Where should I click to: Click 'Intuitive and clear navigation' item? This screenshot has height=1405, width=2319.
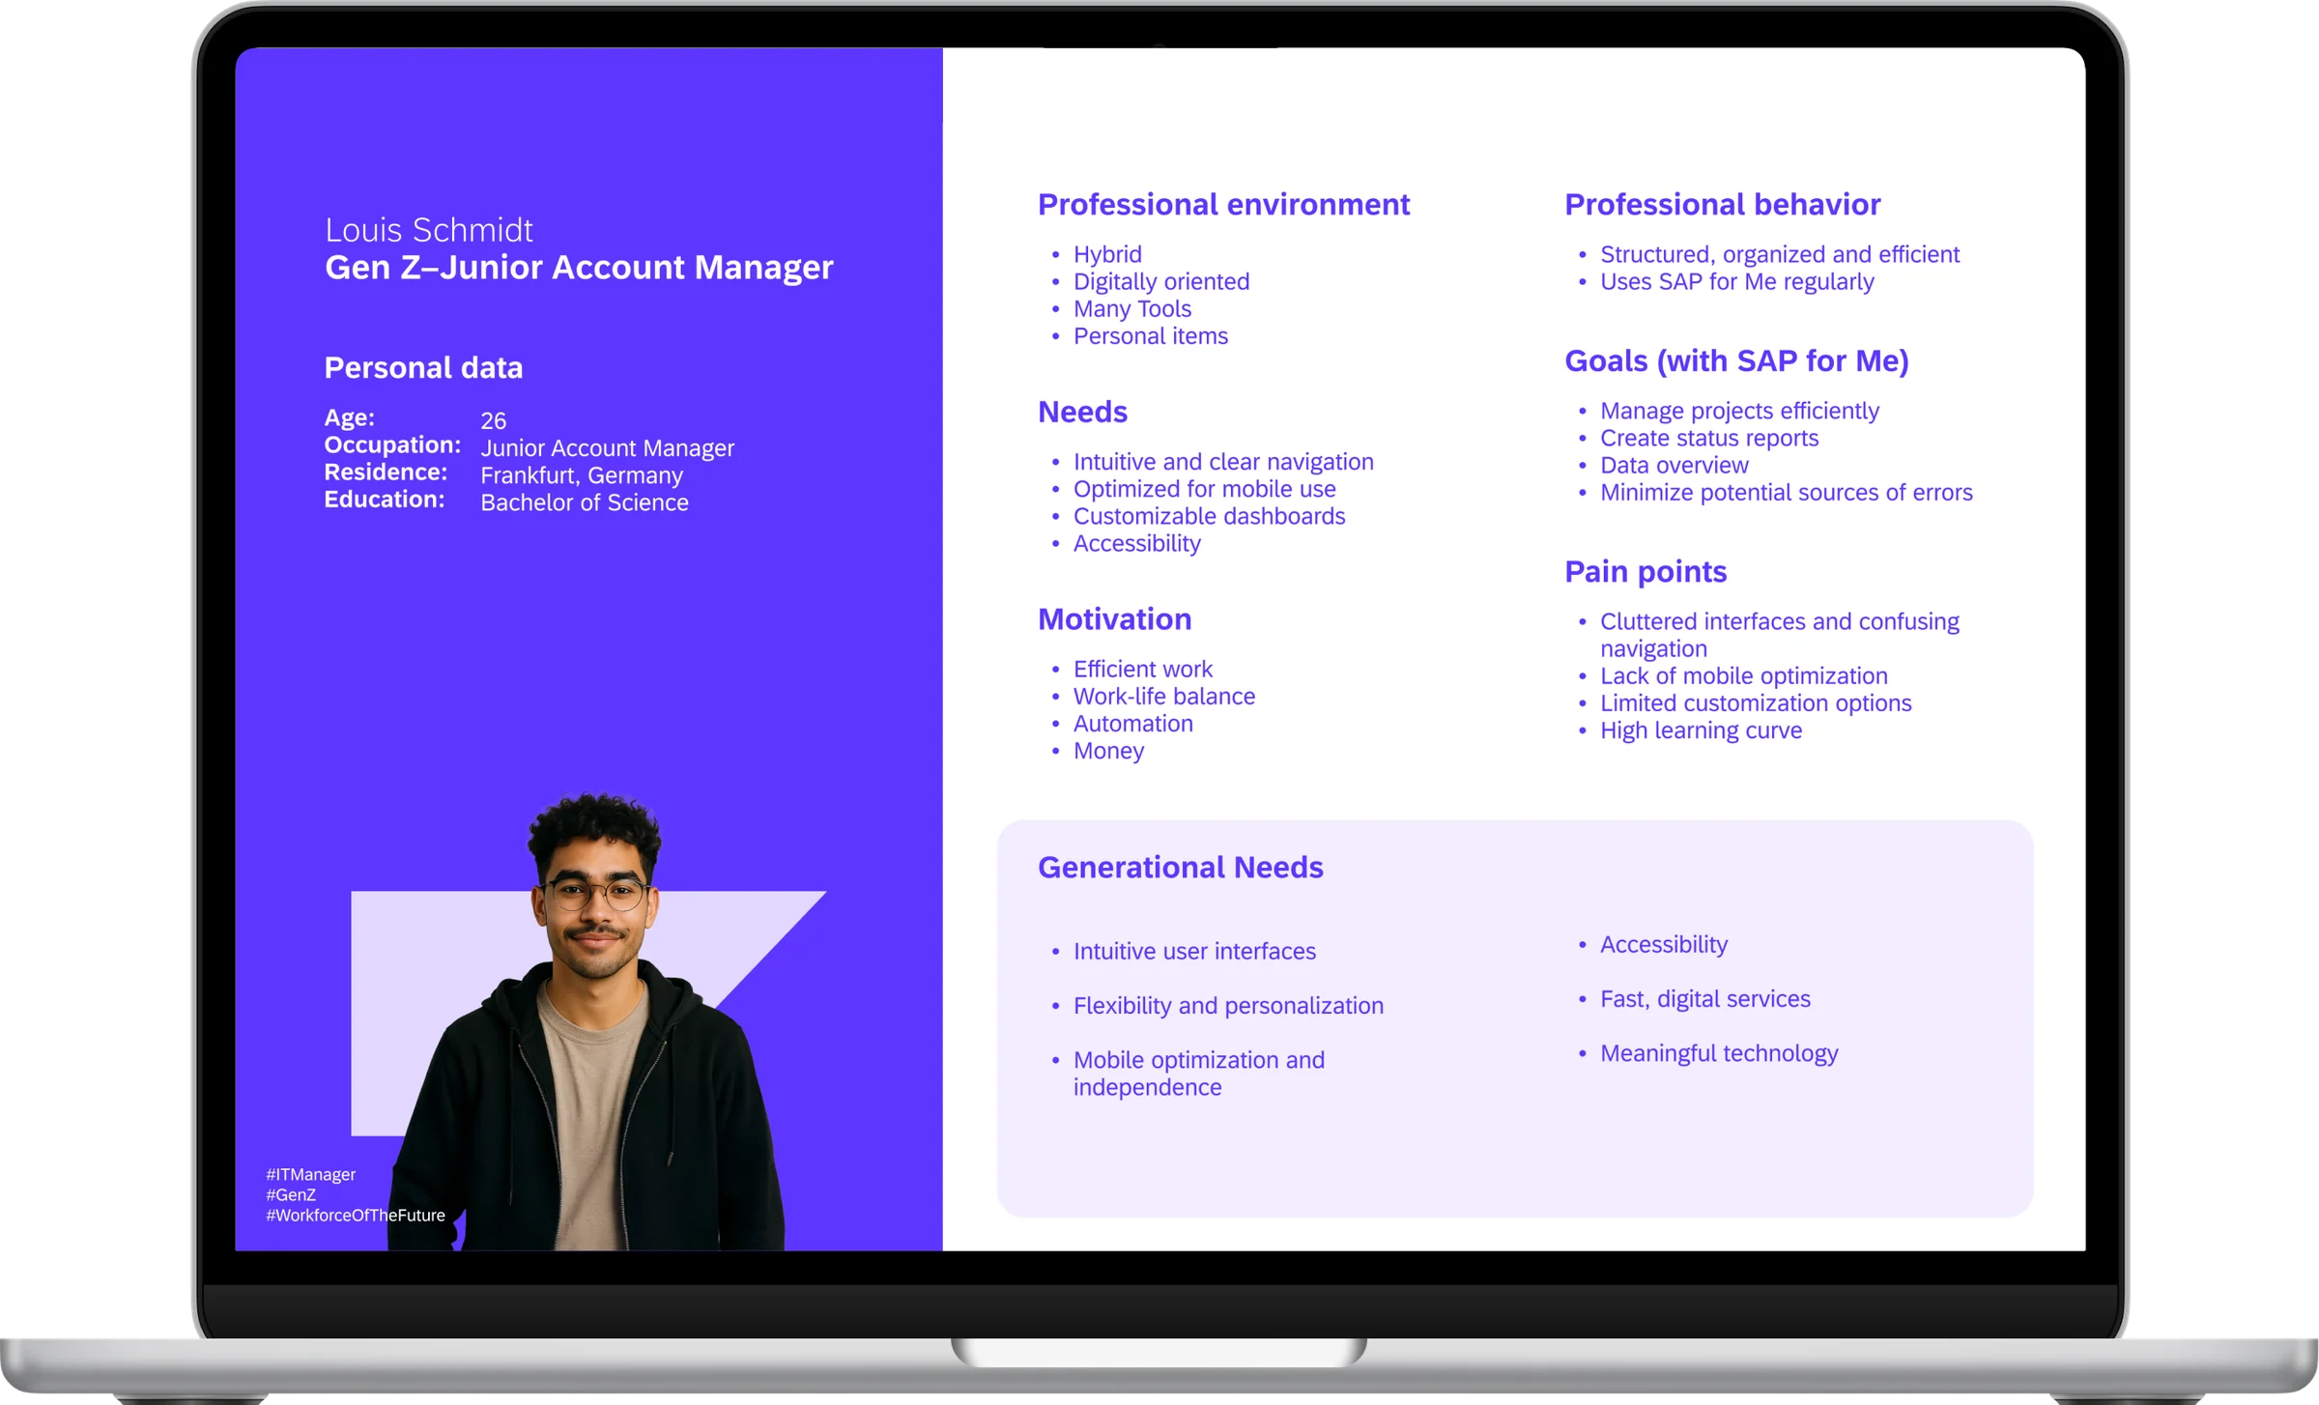(1223, 462)
